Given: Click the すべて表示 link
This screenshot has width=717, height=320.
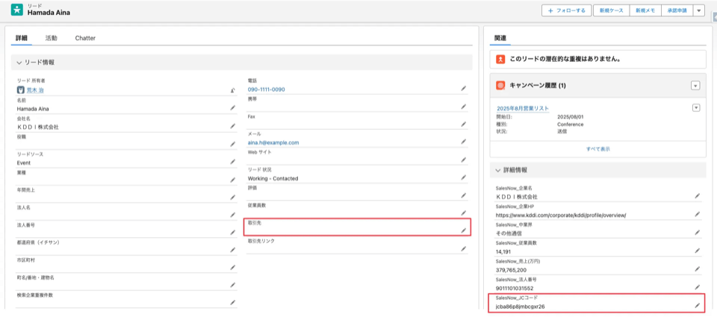Looking at the screenshot, I should click(597, 149).
